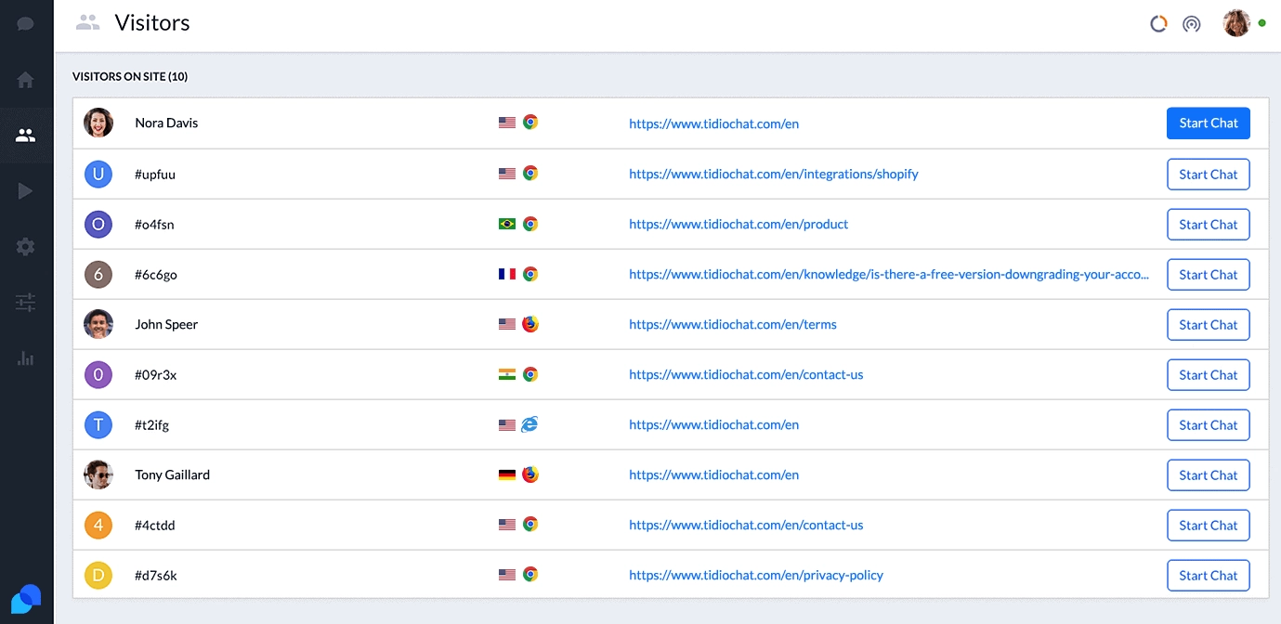Open the Conversations panel in the sidebar
This screenshot has height=624, width=1281.
25,23
